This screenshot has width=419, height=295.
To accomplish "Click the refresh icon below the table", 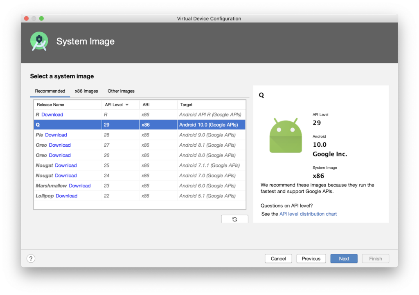I will coord(234,219).
